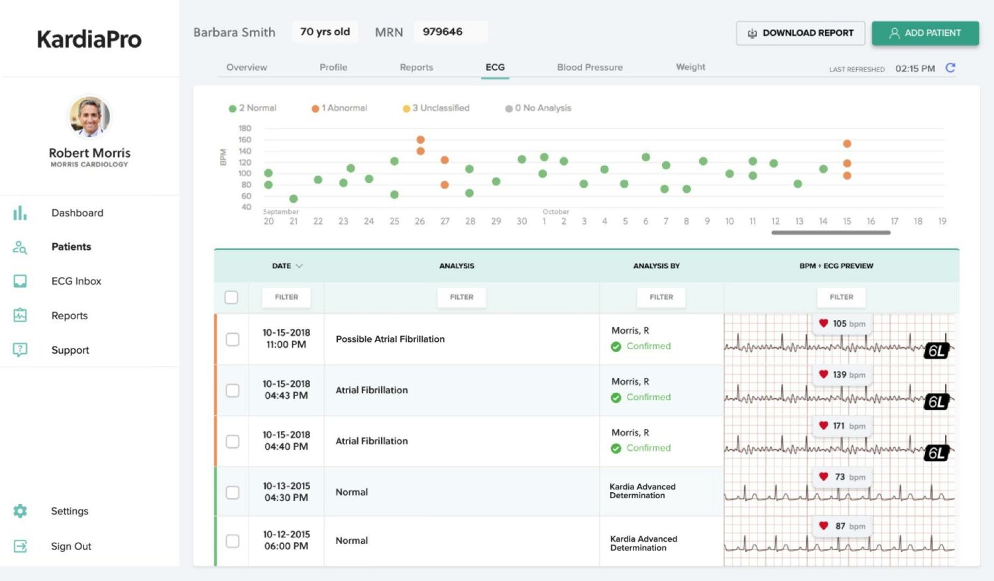
Task: Click the Confirmed checkmark for 04:40 PM row
Action: [x=616, y=449]
